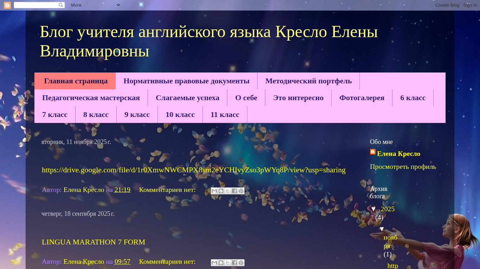The width and height of the screenshot is (480, 269).
Task: Email the 11 ноября post via Gmail icon
Action: coord(214,191)
